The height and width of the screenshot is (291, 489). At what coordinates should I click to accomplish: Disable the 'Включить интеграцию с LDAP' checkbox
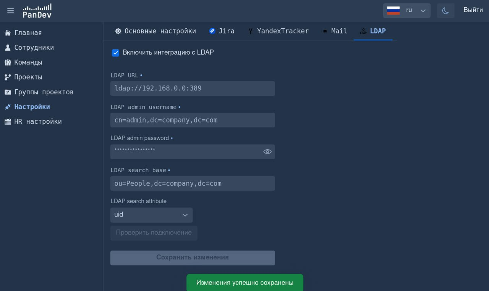click(x=116, y=53)
